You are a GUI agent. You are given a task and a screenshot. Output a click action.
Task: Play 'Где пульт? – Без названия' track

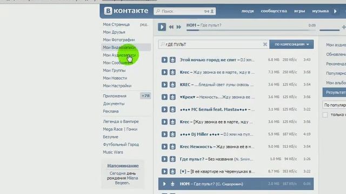tap(164, 159)
